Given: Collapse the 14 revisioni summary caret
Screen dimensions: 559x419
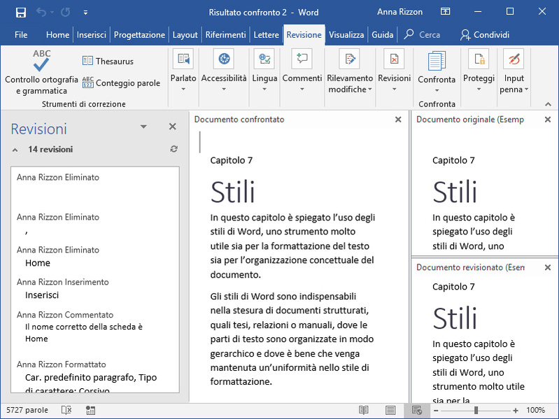Looking at the screenshot, I should click(15, 150).
